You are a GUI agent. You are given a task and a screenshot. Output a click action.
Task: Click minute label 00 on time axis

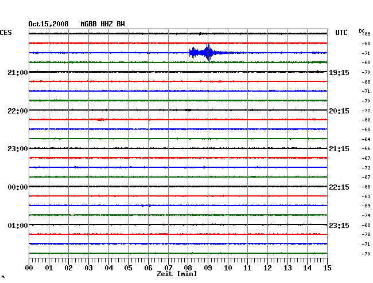pos(29,268)
